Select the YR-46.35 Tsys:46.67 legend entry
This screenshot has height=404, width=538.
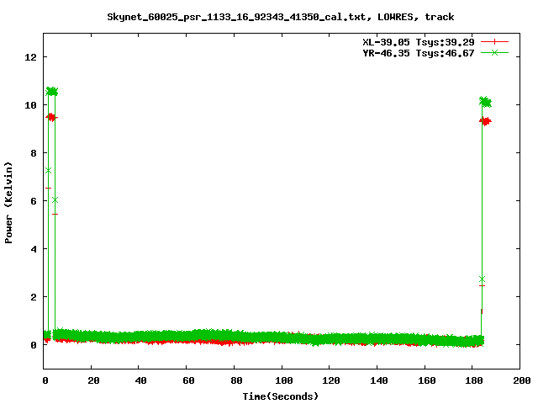tap(419, 53)
